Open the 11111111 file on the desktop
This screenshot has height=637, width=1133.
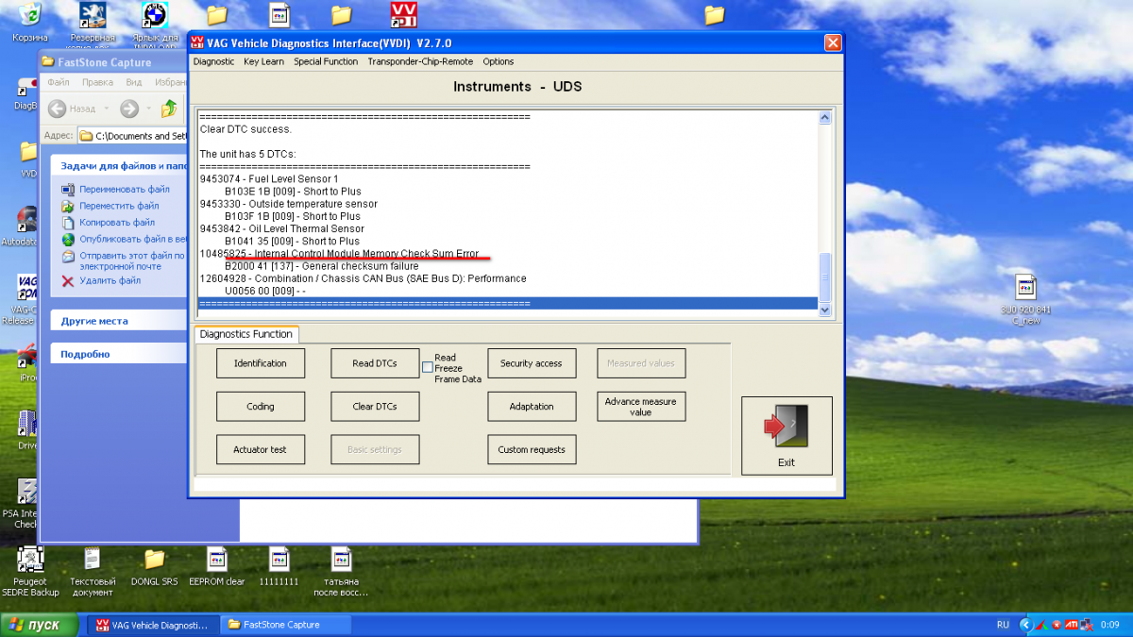pos(279,566)
